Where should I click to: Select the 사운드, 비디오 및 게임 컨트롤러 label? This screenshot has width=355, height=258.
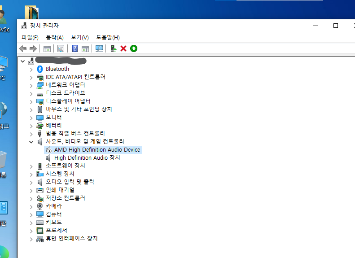pos(85,141)
